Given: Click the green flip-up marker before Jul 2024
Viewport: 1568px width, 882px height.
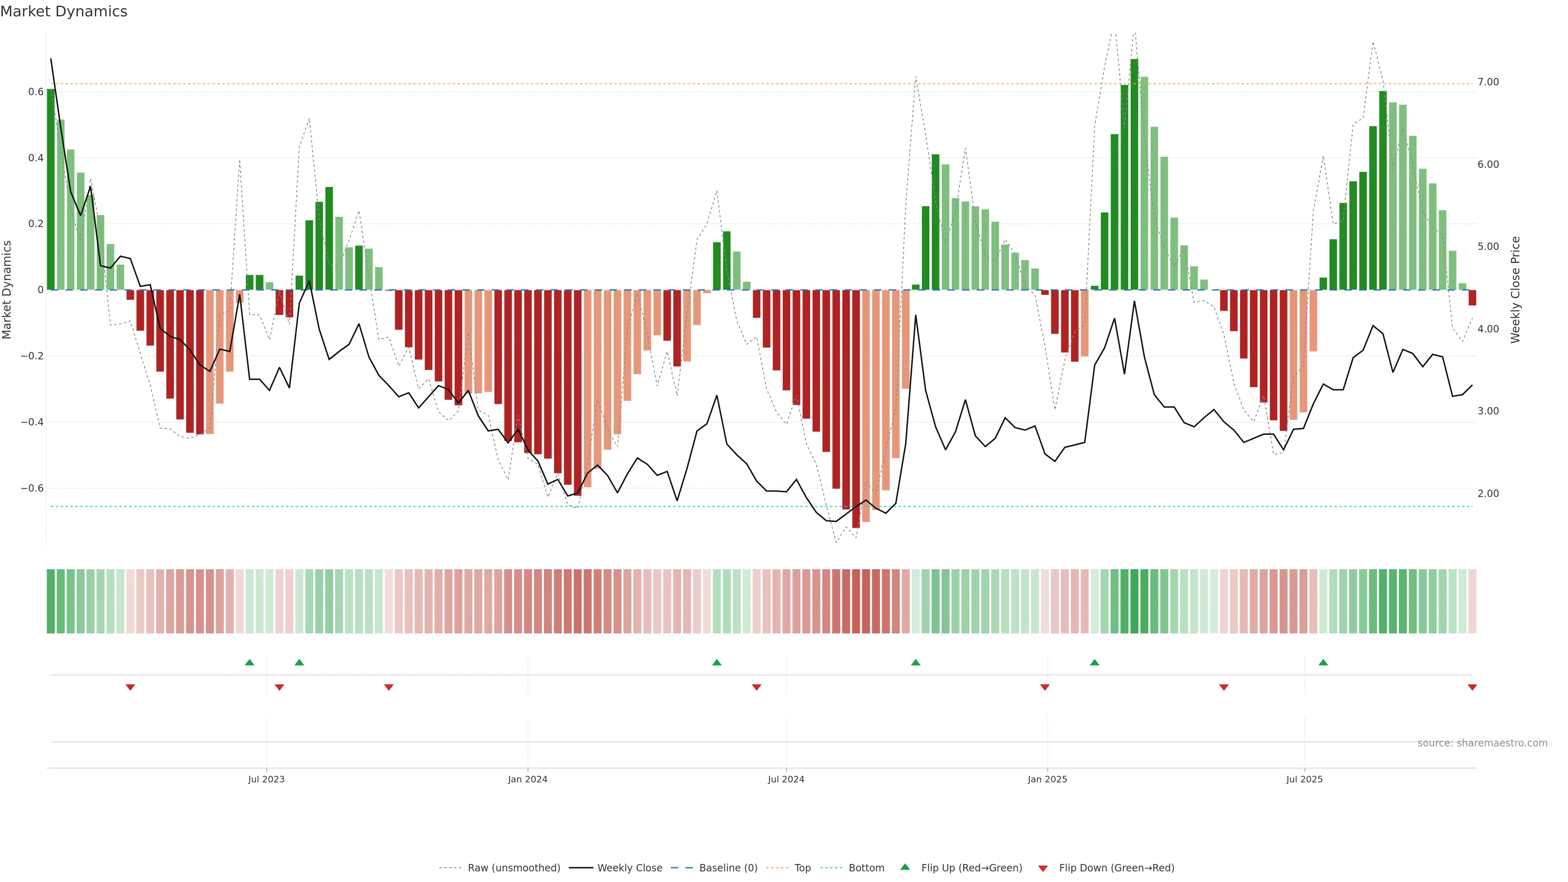Looking at the screenshot, I should (717, 662).
